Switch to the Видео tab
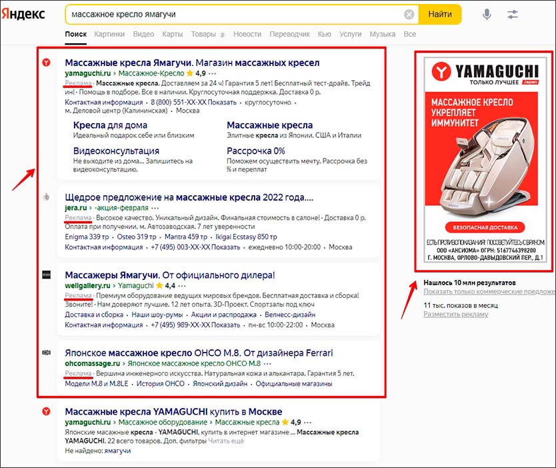Image resolution: width=556 pixels, height=468 pixels. 143,34
